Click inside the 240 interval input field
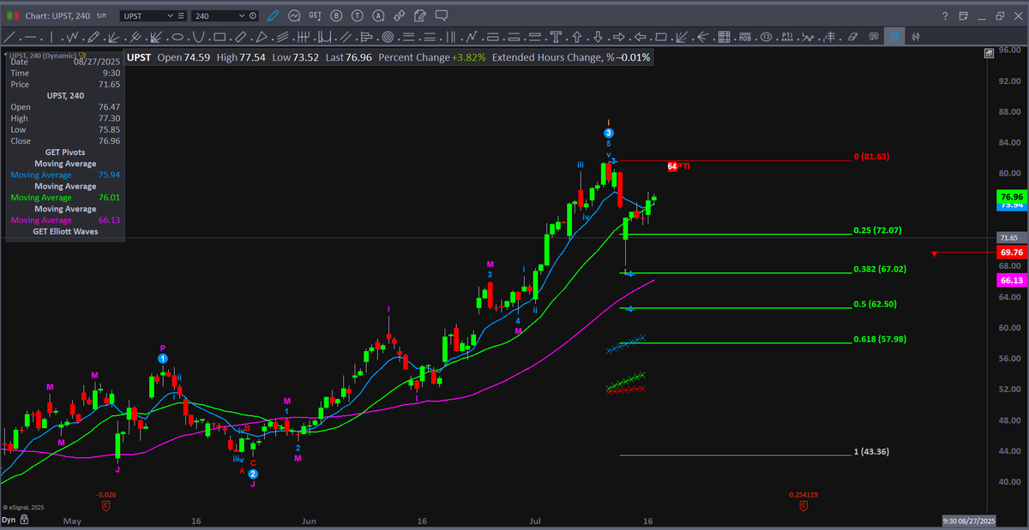The width and height of the screenshot is (1029, 530). [214, 15]
